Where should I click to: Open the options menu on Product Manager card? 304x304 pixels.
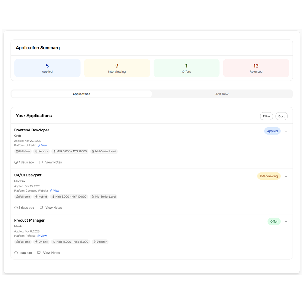point(285,221)
